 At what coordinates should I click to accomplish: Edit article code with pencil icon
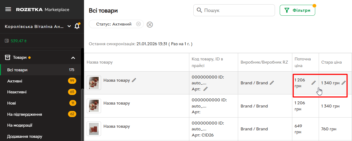pyautogui.click(x=205, y=89)
